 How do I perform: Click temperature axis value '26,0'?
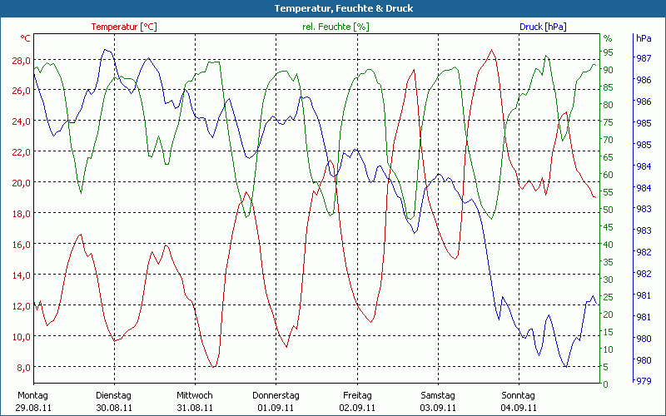tap(22, 91)
